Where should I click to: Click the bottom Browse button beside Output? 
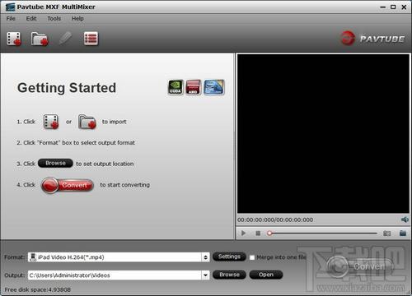coord(229,275)
